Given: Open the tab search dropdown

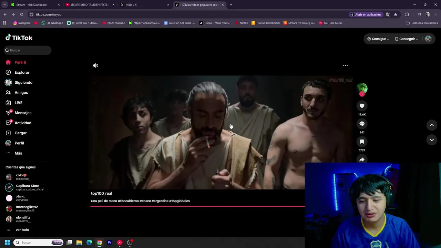Looking at the screenshot, I should coord(4,5).
